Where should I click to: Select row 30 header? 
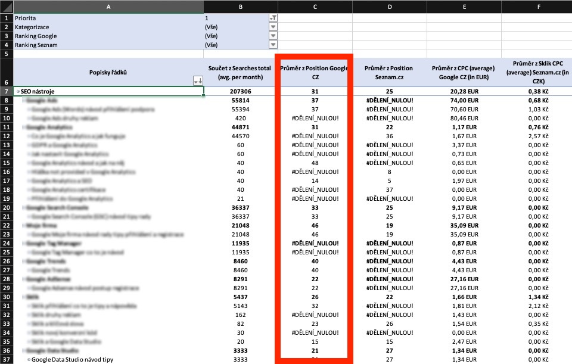tap(7, 297)
